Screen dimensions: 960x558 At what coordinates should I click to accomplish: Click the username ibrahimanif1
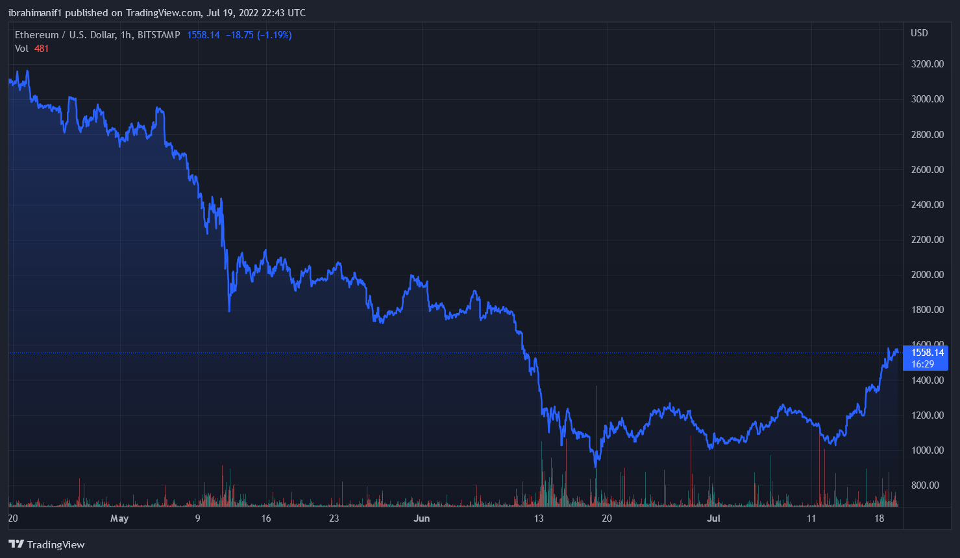pos(36,12)
